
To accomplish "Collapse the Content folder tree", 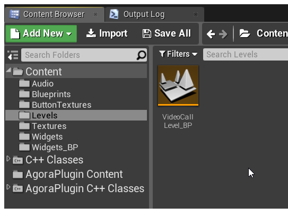I will click(8, 70).
